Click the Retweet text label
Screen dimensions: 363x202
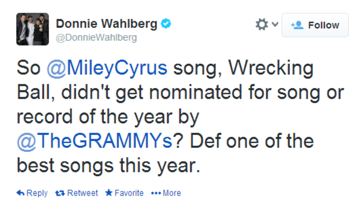pyautogui.click(x=83, y=193)
